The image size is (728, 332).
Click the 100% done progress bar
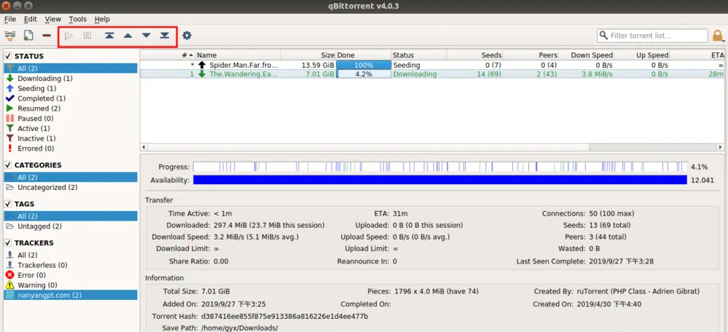pyautogui.click(x=364, y=65)
